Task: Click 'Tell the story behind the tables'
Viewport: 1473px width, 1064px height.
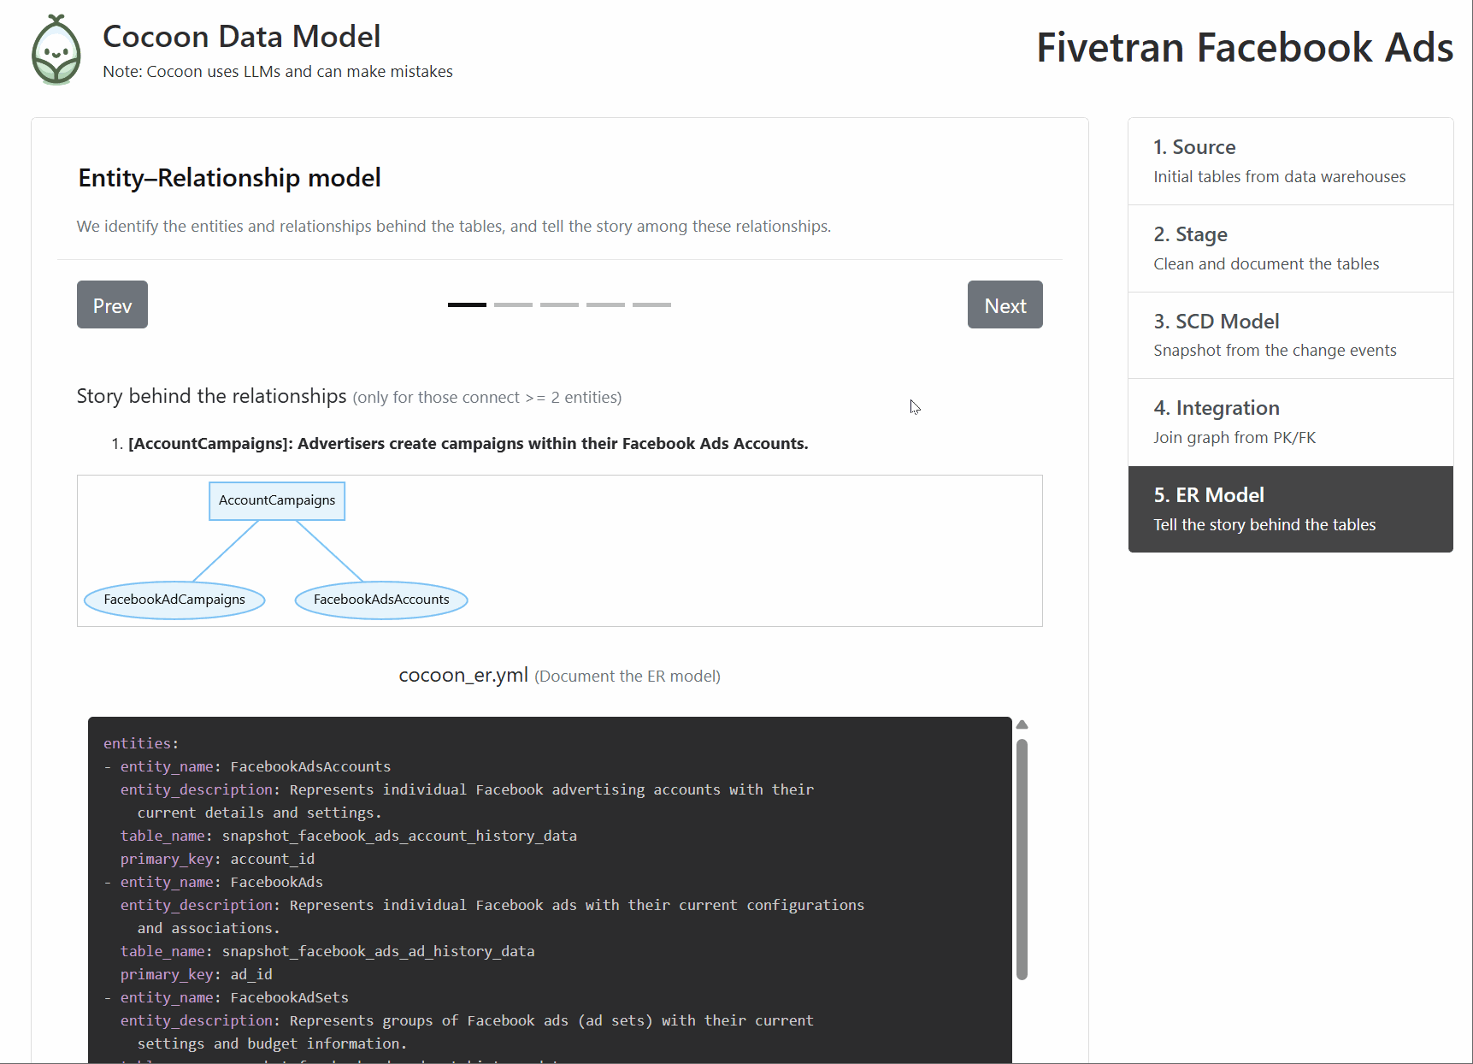Action: (1264, 525)
